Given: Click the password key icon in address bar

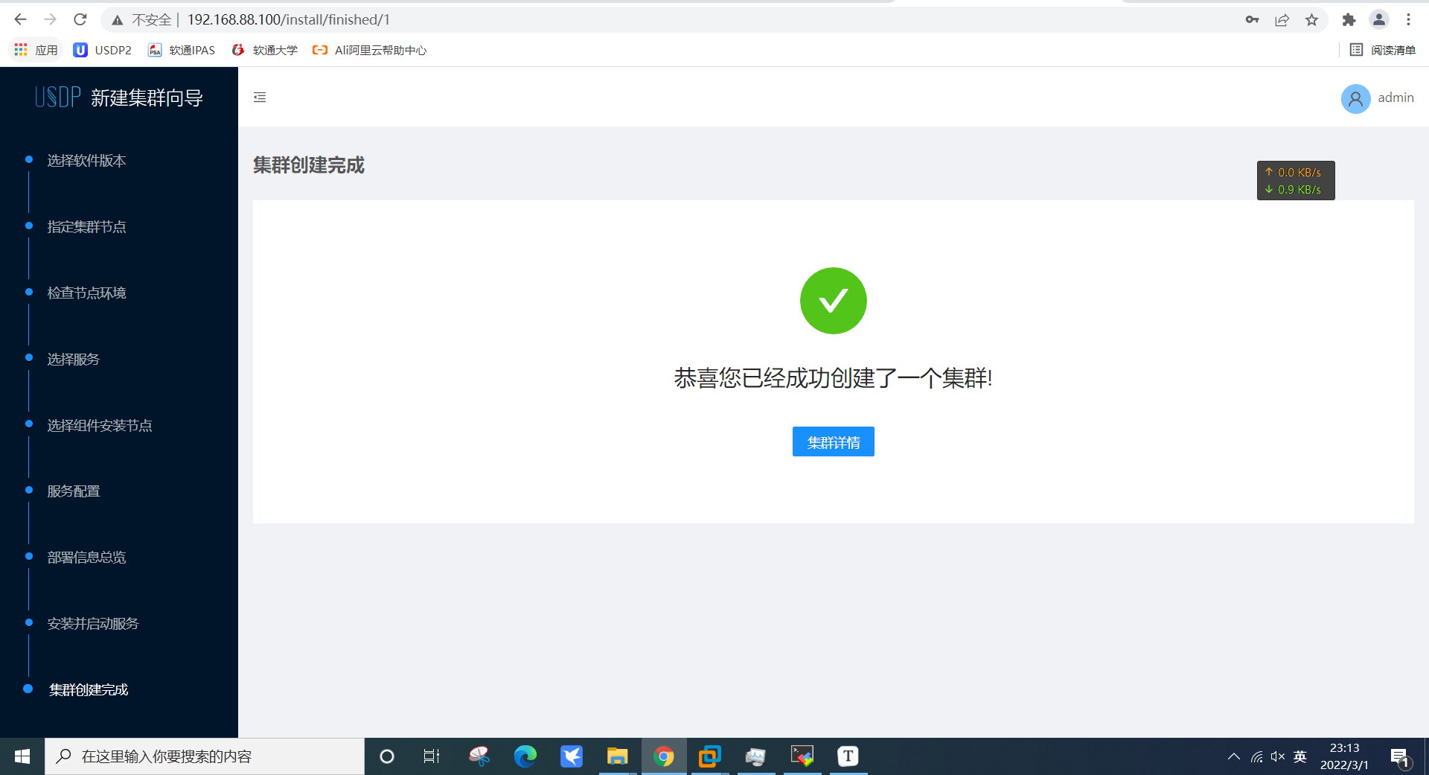Looking at the screenshot, I should point(1253,19).
